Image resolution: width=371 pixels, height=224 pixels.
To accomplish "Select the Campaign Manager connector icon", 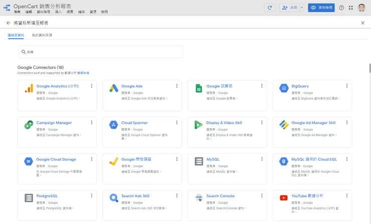I will point(29,125).
